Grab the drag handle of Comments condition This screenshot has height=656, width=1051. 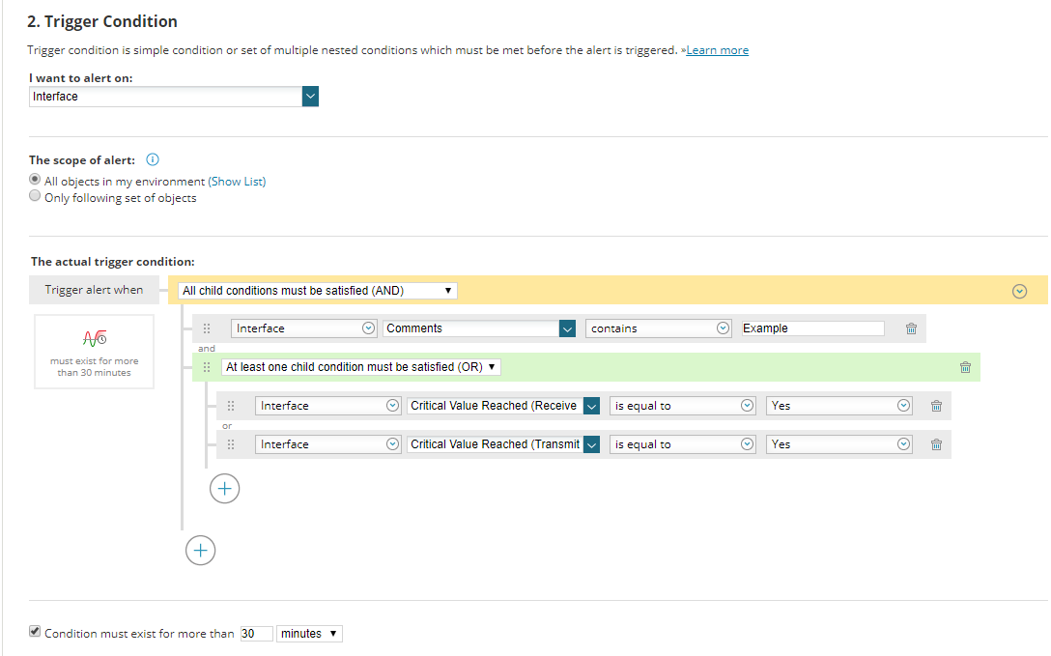[207, 328]
